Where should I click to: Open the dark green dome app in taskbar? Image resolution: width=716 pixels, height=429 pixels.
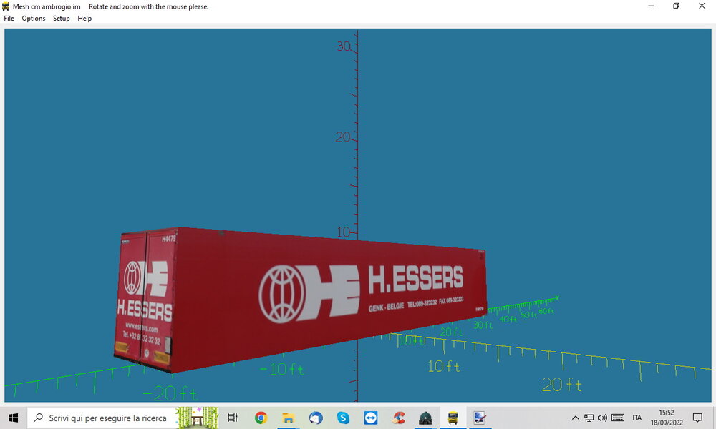point(425,418)
